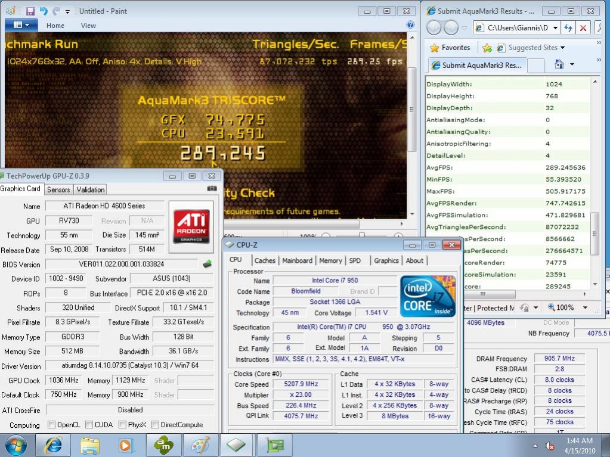This screenshot has width=610, height=457.
Task: Open the Memory tab in CPU-Z
Action: tap(331, 261)
